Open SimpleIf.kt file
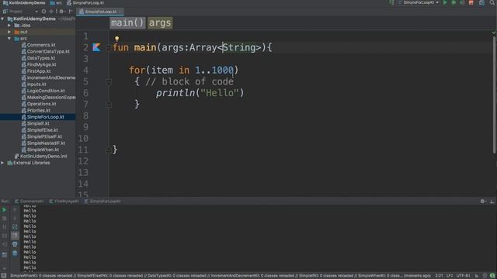The height and width of the screenshot is (279, 497). coord(35,124)
